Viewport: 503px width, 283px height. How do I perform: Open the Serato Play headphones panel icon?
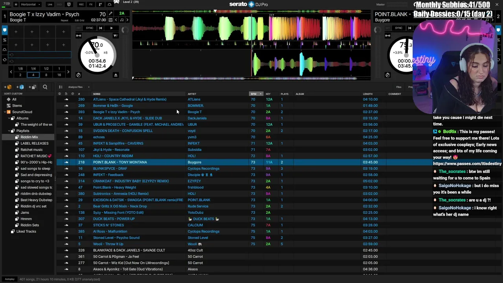110,4
